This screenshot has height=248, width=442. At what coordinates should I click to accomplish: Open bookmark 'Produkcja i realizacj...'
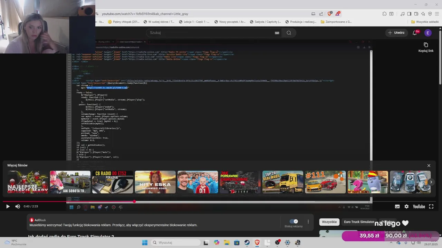[300, 22]
